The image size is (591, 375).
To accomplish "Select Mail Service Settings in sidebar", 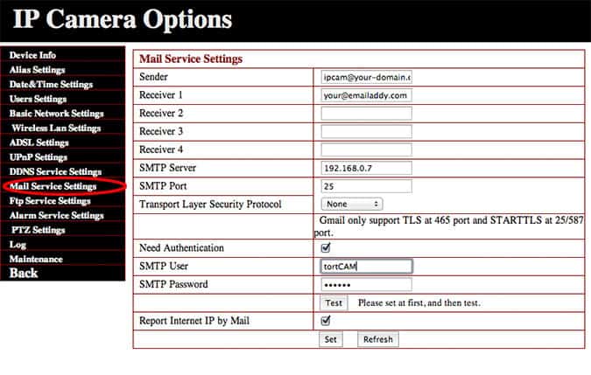I will 53,186.
